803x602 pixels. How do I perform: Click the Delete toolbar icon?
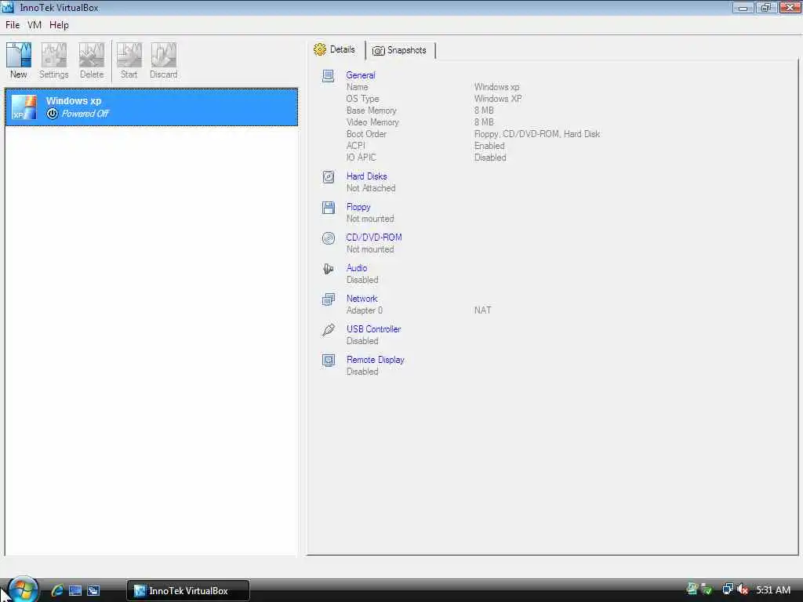[x=92, y=60]
